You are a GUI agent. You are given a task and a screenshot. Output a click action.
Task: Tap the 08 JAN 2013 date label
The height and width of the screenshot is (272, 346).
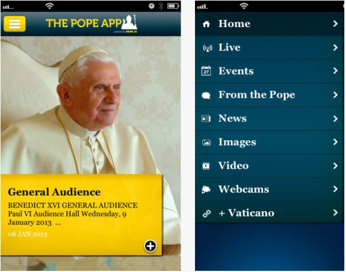coord(28,234)
